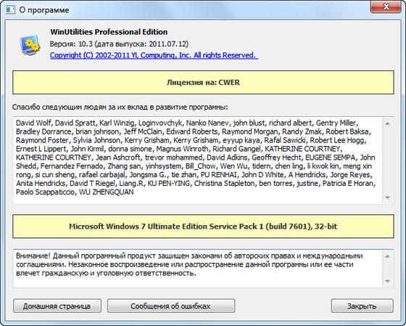Image resolution: width=406 pixels, height=326 pixels.
Task: Close the О программе window
Action: (386, 7)
